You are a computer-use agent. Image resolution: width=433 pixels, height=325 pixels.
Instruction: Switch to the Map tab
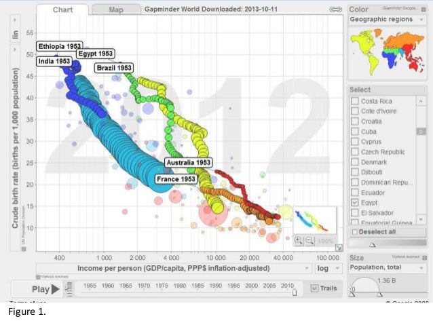click(116, 10)
